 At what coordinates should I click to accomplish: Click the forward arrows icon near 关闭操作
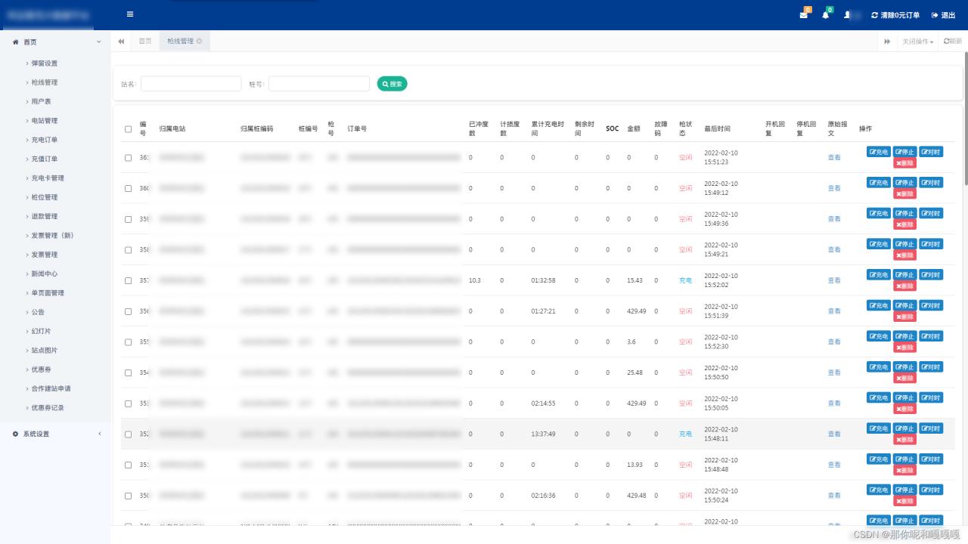886,41
